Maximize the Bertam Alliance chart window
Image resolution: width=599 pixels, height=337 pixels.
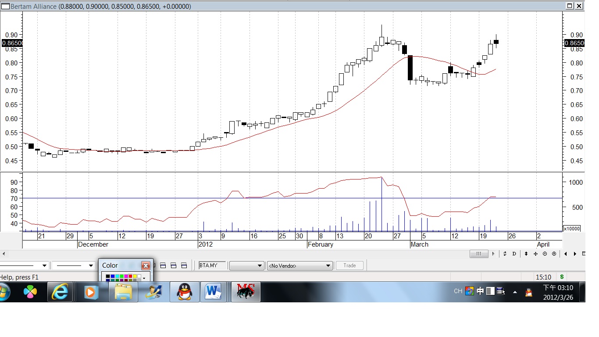click(570, 6)
